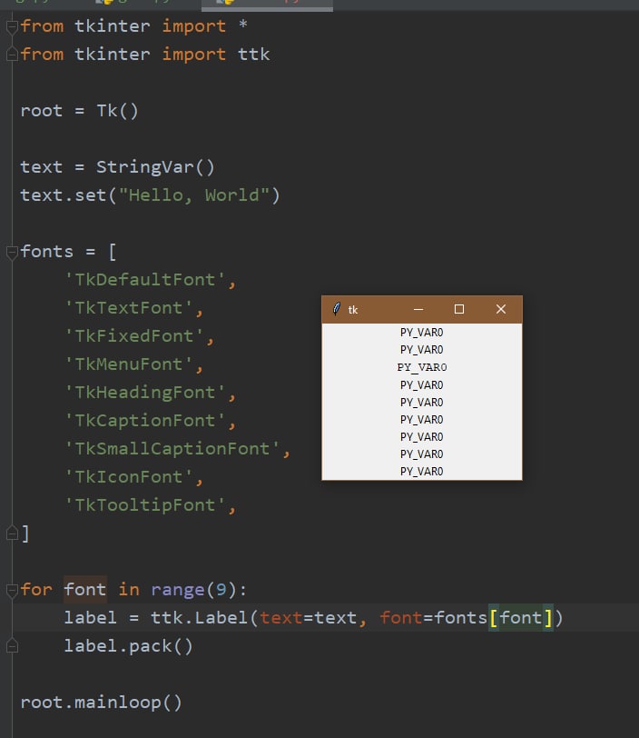639x738 pixels.
Task: Minimize the tk window
Action: [418, 309]
